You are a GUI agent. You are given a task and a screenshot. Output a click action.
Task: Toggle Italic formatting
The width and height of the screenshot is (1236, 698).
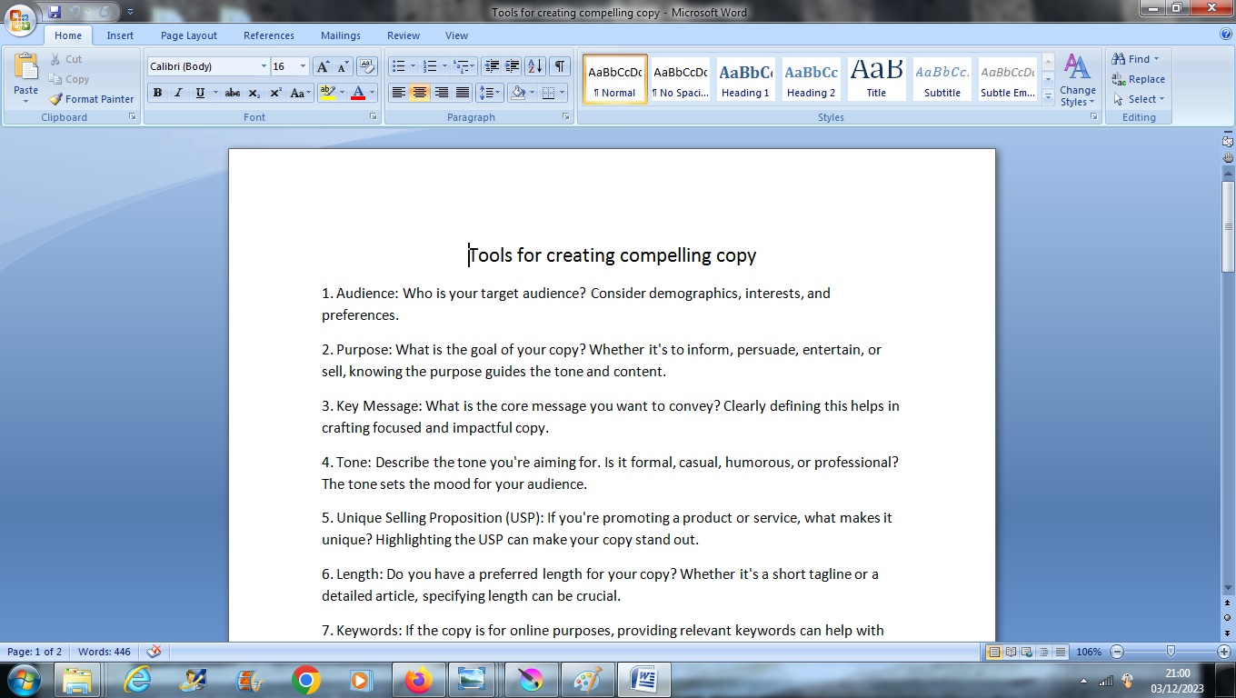coord(178,93)
